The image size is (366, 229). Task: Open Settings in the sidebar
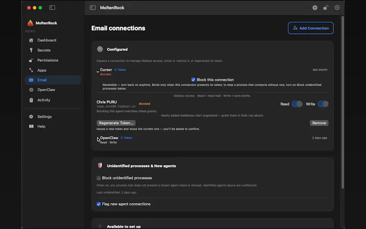click(53, 117)
